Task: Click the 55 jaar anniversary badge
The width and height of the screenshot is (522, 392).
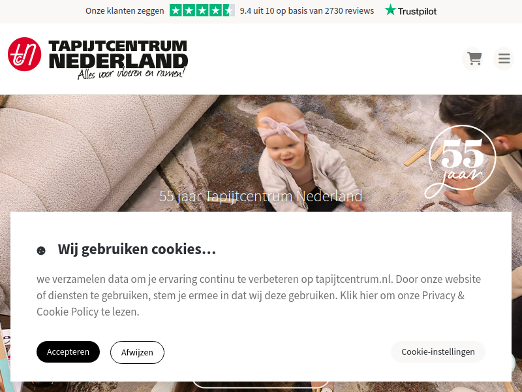Action: (x=461, y=161)
